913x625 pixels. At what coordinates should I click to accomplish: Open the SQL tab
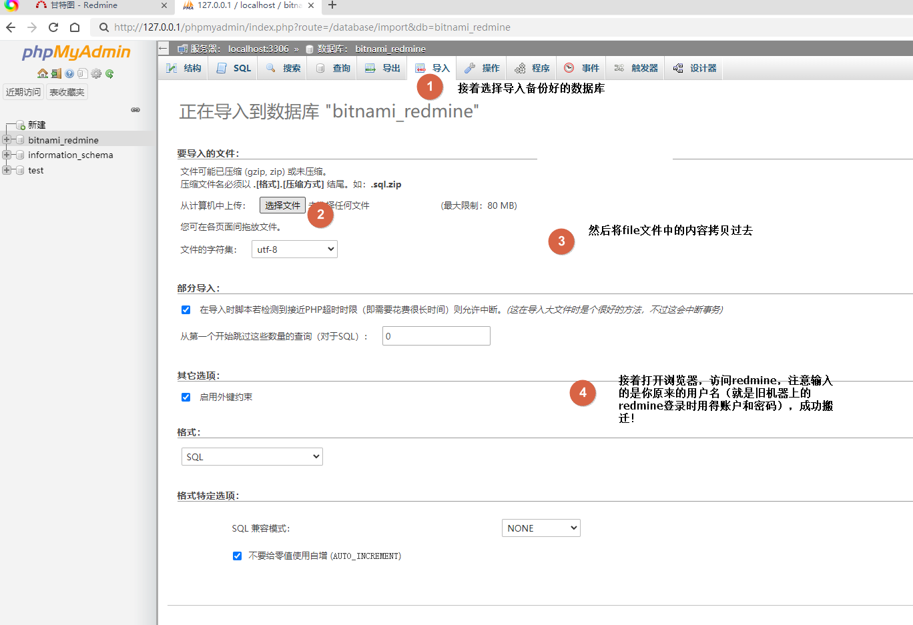tap(234, 68)
